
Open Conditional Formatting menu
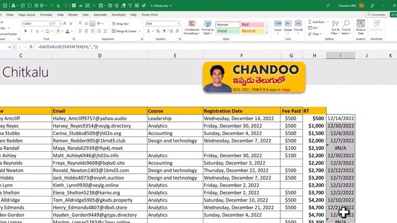[x=192, y=27]
